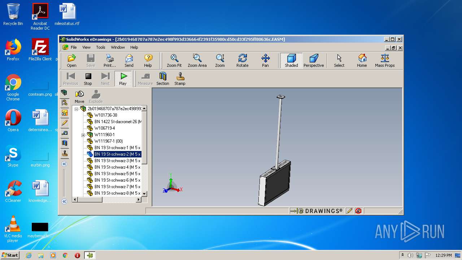Screen dimensions: 462x260
Task: Open the Help toolbar icon
Action: pyautogui.click(x=148, y=61)
